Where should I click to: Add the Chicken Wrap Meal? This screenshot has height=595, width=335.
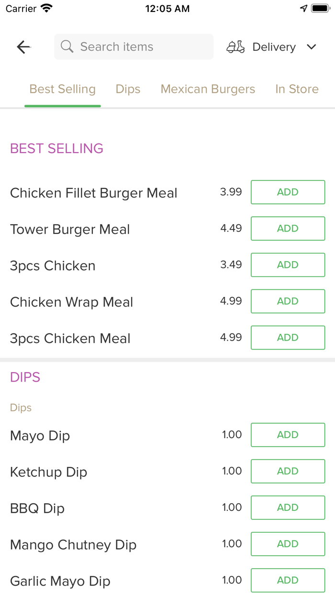click(288, 301)
